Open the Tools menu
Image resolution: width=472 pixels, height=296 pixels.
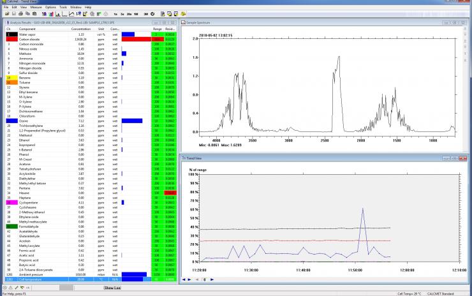tap(63, 7)
